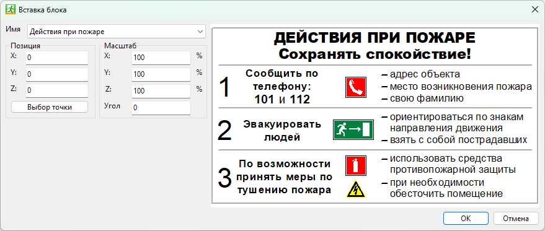Click the large step number 3
This screenshot has width=545, height=231.
(224, 178)
